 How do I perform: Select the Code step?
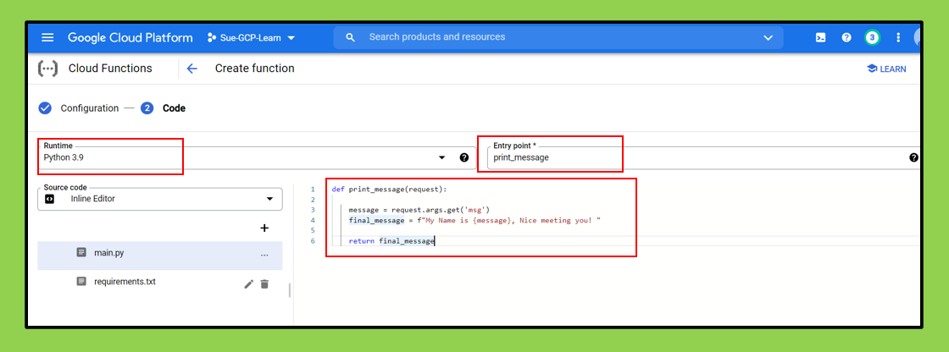[174, 108]
